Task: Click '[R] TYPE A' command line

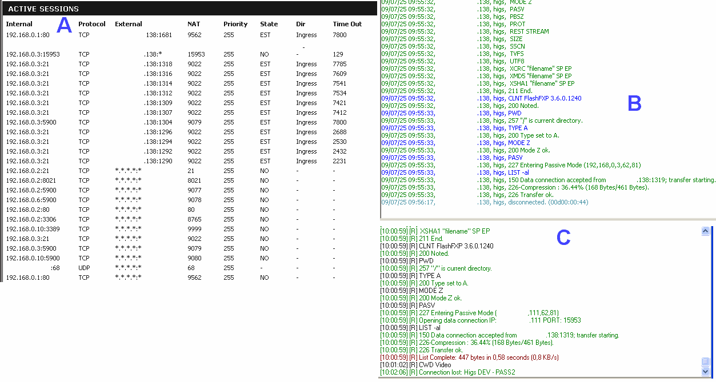Action: click(410, 276)
